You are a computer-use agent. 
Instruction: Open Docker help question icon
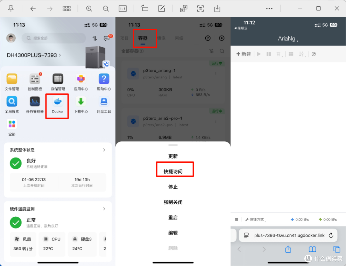pyautogui.click(x=208, y=38)
